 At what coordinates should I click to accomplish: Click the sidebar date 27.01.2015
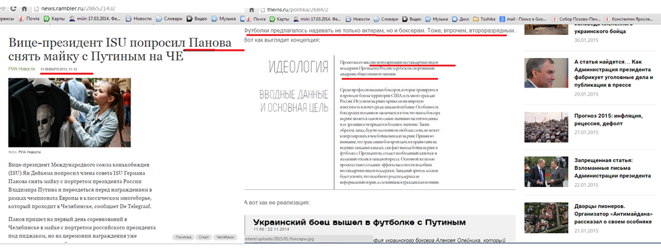[587, 132]
